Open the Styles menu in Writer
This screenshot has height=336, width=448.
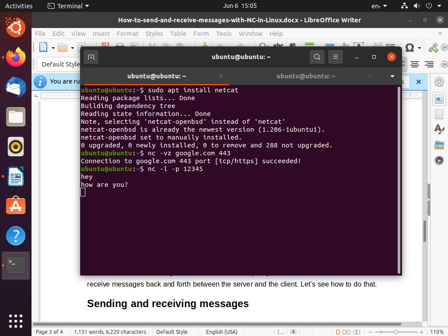point(154,34)
